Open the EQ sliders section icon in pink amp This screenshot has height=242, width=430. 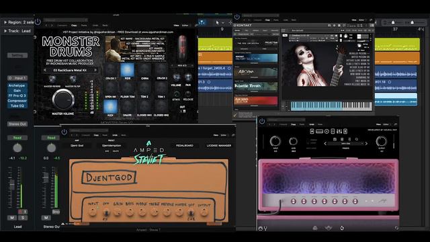tap(339, 132)
